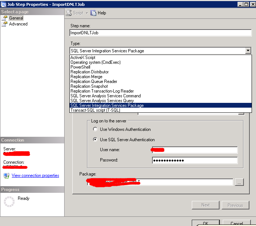Screen dimensions: 256x226
Task: Open the Advanced page
Action: tap(18, 24)
